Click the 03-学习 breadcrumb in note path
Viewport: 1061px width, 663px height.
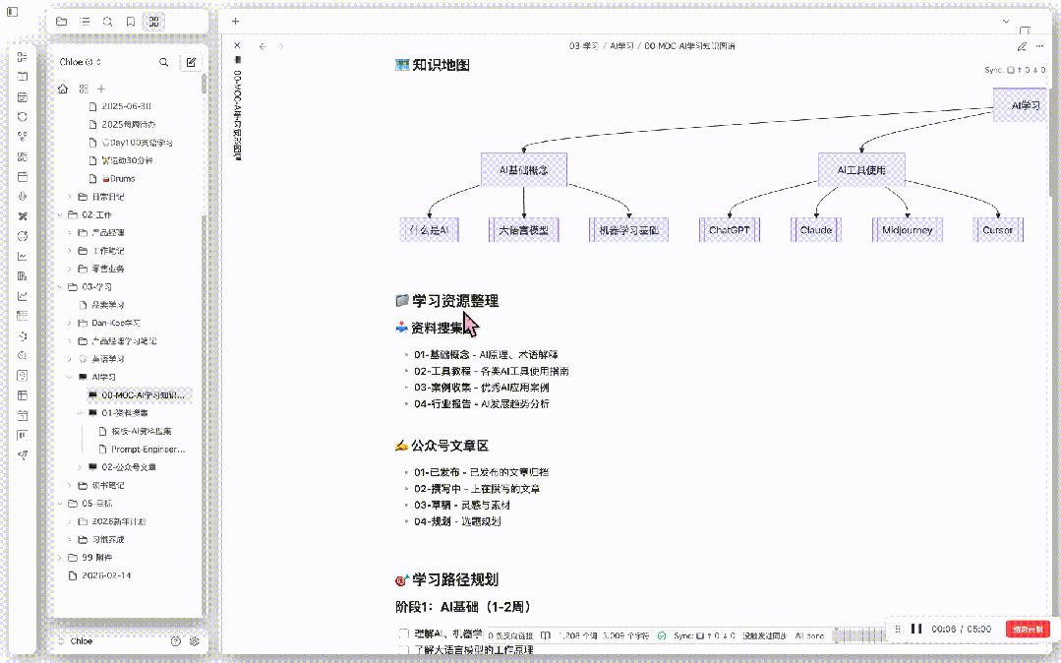click(x=584, y=46)
